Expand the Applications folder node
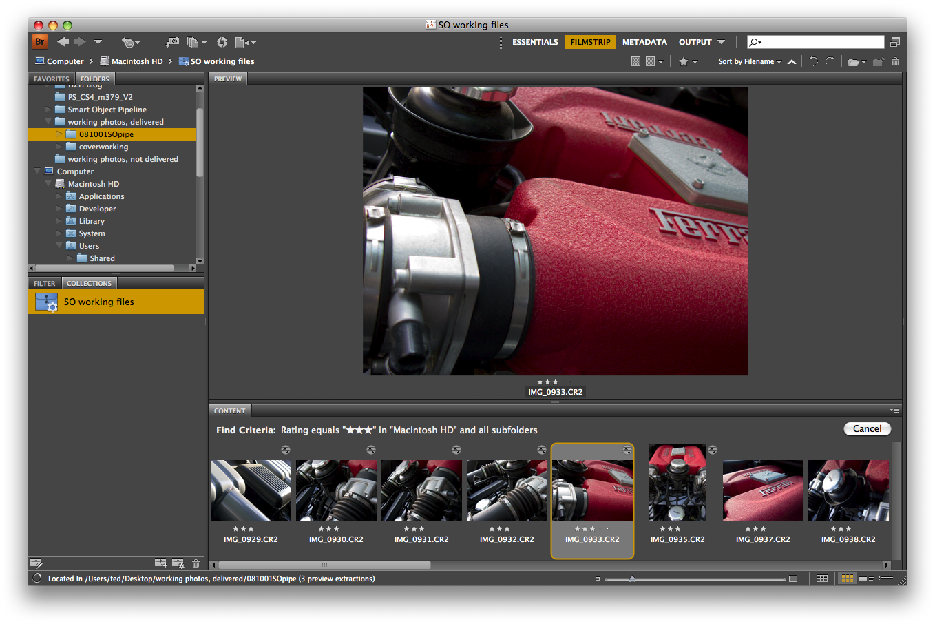The height and width of the screenshot is (624, 935). (59, 196)
